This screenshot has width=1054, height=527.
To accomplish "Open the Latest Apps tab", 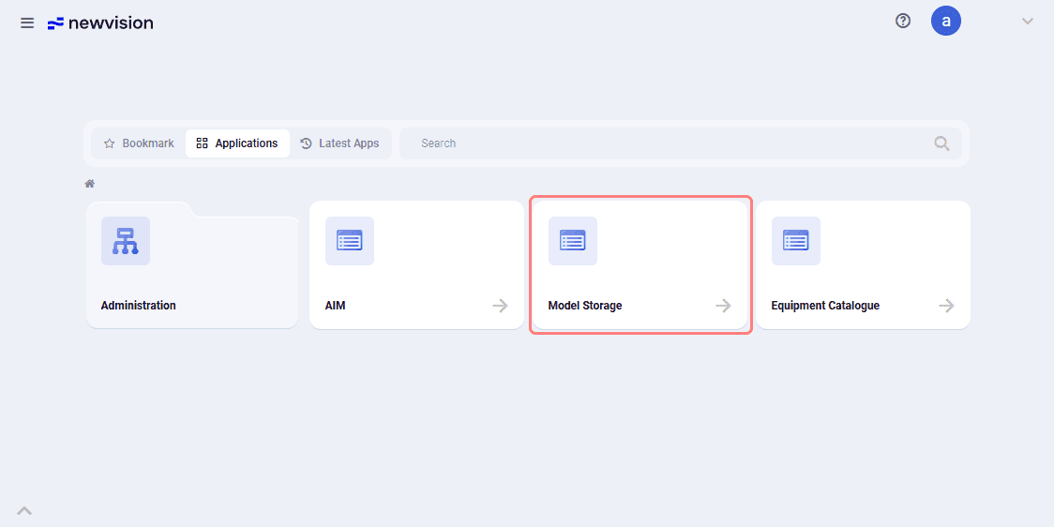I will pyautogui.click(x=339, y=143).
